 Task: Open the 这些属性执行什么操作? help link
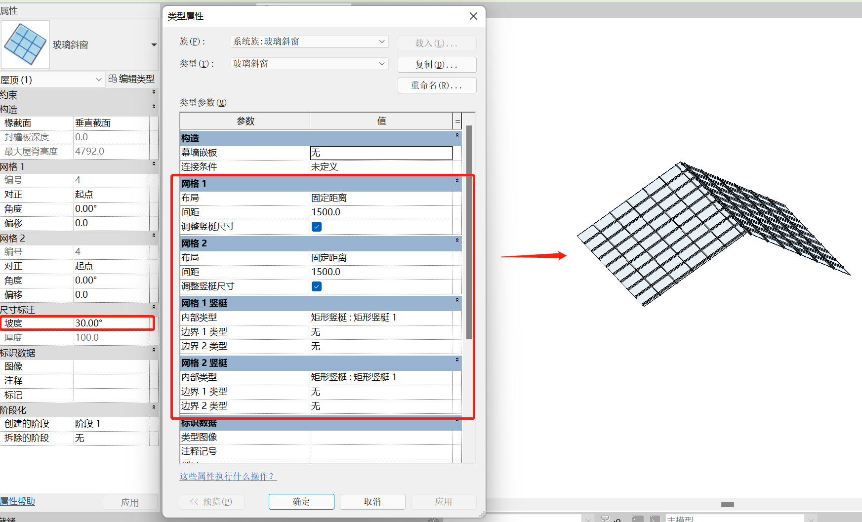click(x=228, y=476)
